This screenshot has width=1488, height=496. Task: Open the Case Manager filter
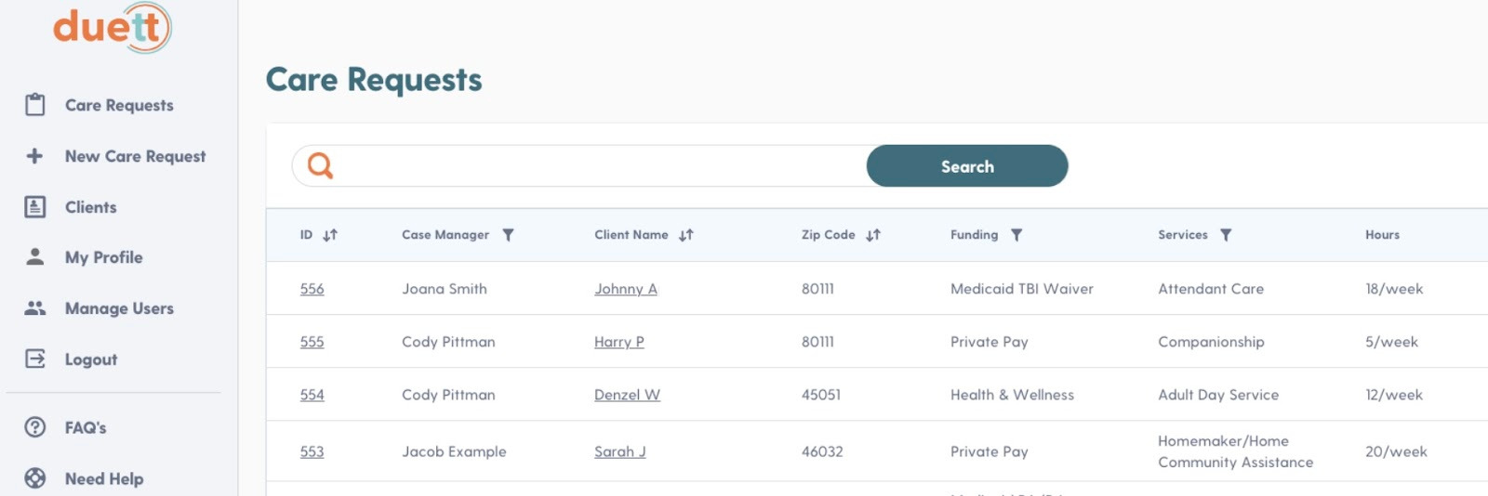pyautogui.click(x=508, y=236)
